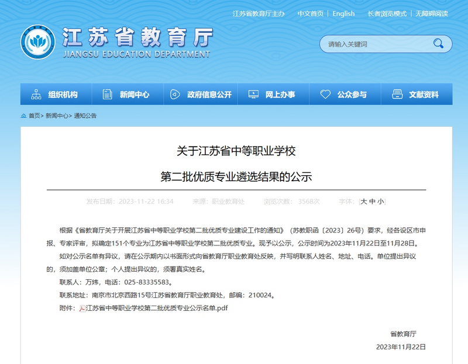The image size is (468, 364).
Task: Switch site language to English
Action: [x=343, y=13]
